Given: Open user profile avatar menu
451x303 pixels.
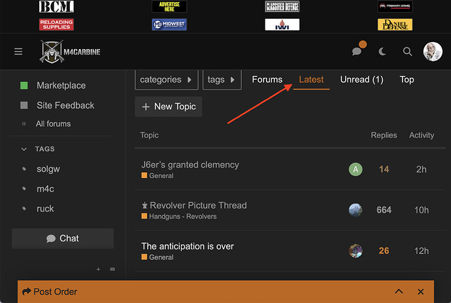Looking at the screenshot, I should click(x=433, y=52).
